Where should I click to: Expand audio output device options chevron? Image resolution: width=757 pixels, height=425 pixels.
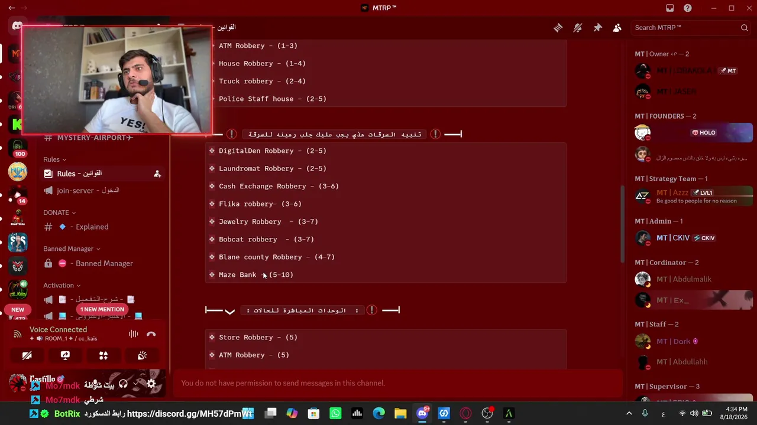(x=135, y=384)
